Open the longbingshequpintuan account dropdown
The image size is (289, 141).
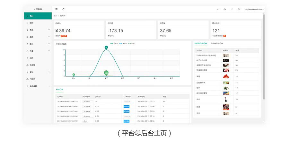tap(255, 9)
